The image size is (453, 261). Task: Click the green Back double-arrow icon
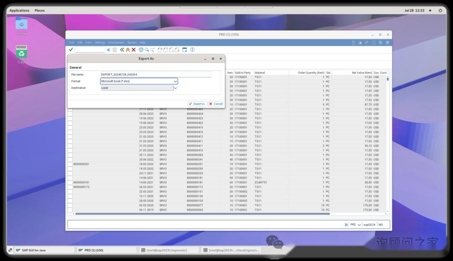coord(122,50)
